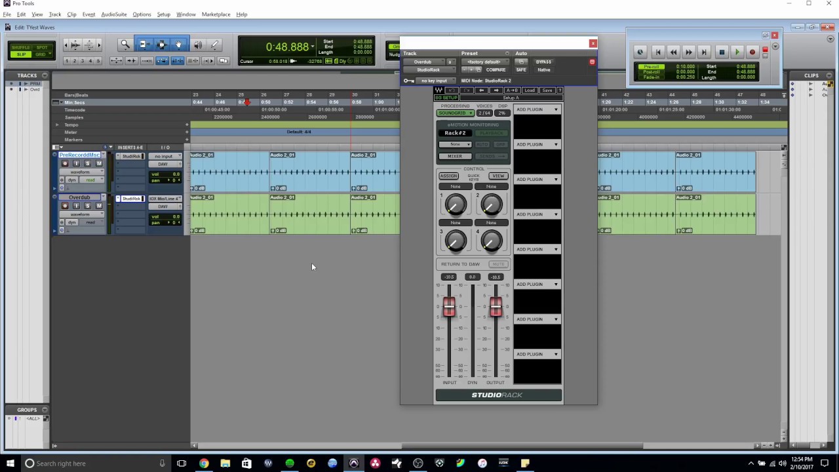Click StudioRack undo arrow button

tap(452, 90)
